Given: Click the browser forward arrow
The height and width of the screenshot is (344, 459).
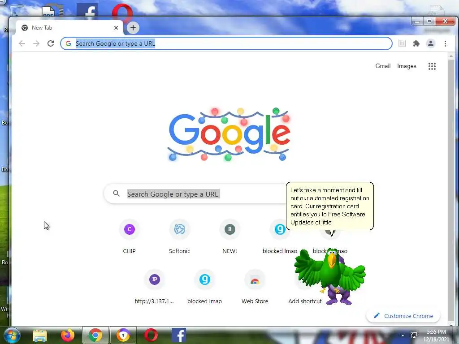Looking at the screenshot, I should coord(36,43).
